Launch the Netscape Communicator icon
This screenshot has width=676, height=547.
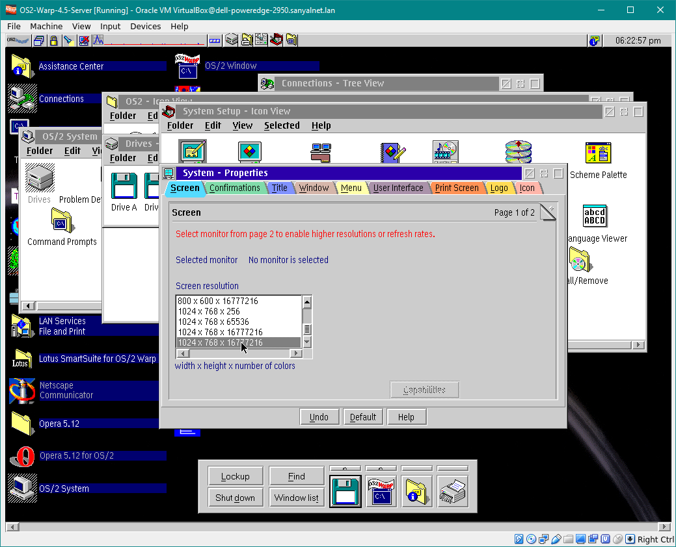click(22, 390)
